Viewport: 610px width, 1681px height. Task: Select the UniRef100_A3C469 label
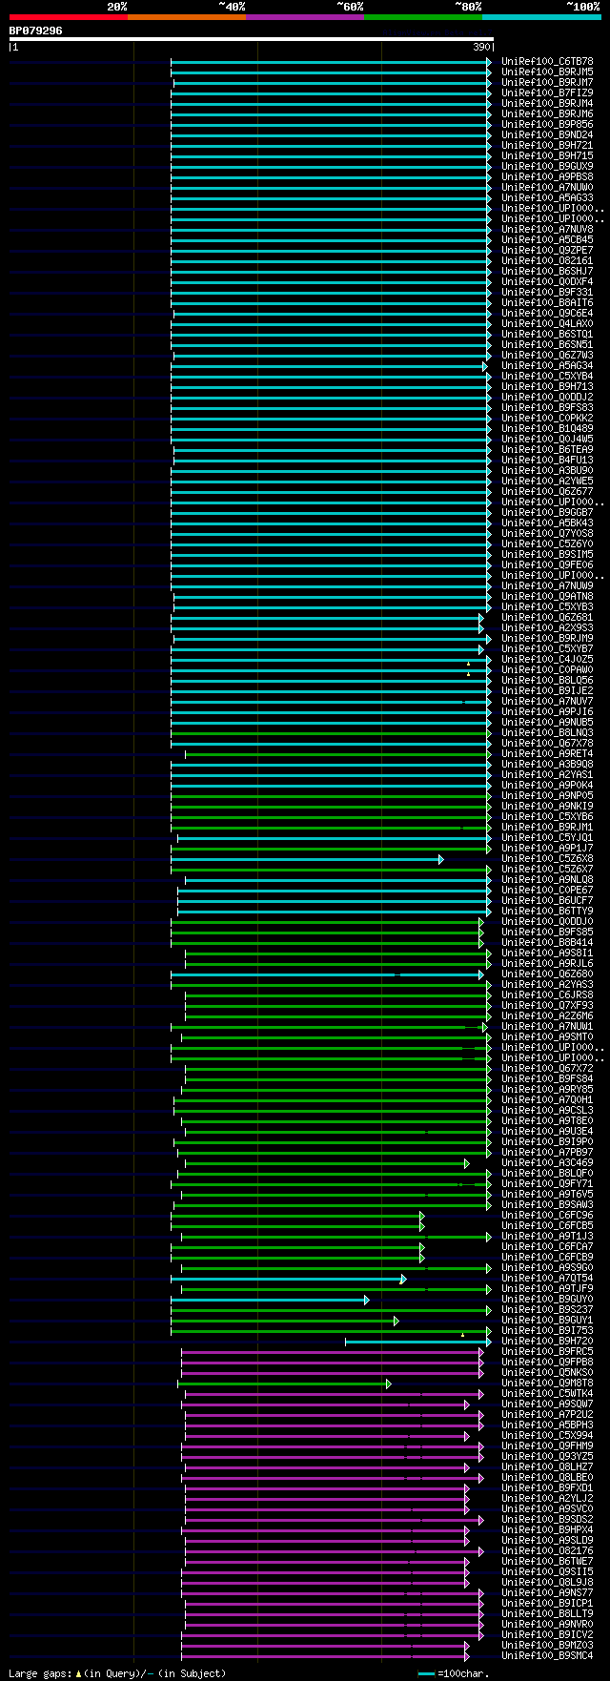pos(547,1162)
